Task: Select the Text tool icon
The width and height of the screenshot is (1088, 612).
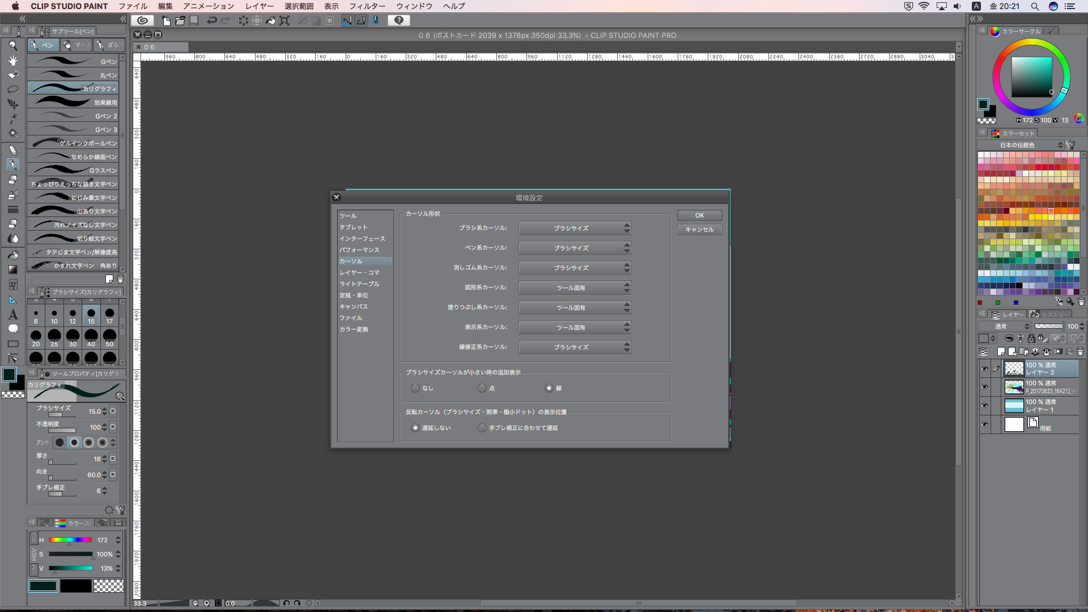Action: [12, 314]
